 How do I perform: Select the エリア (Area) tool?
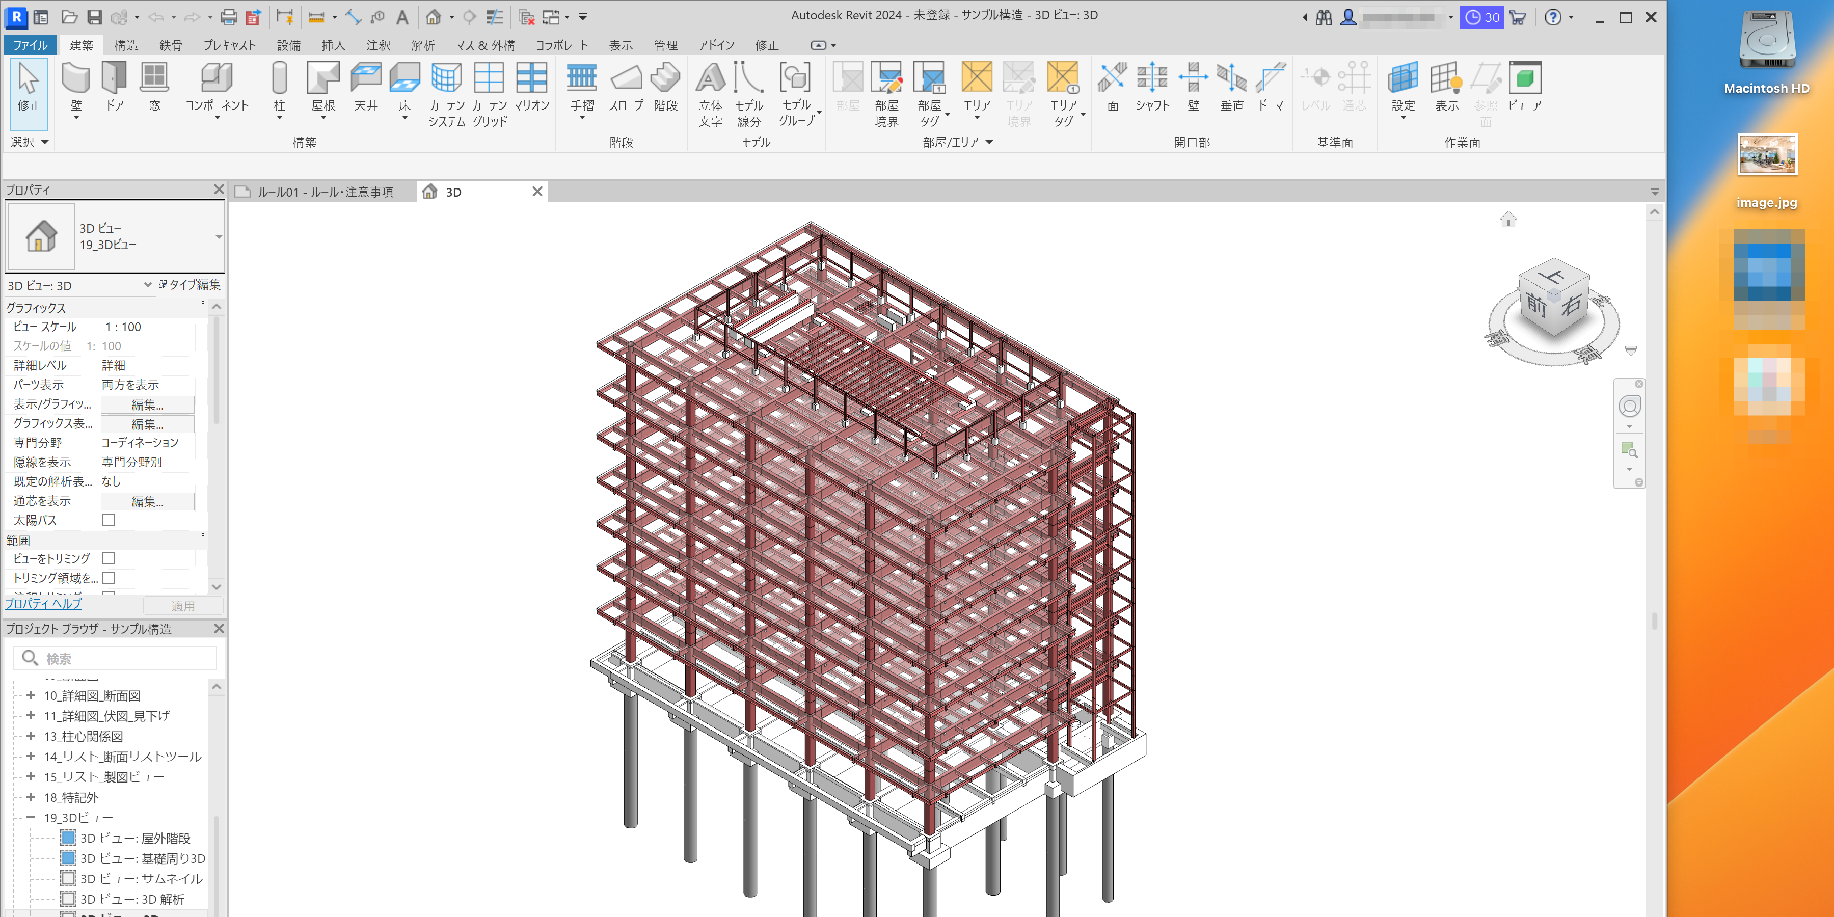pos(977,89)
